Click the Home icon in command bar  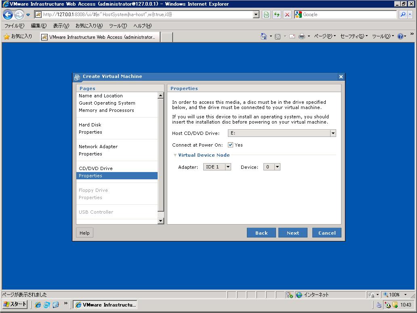(x=263, y=36)
